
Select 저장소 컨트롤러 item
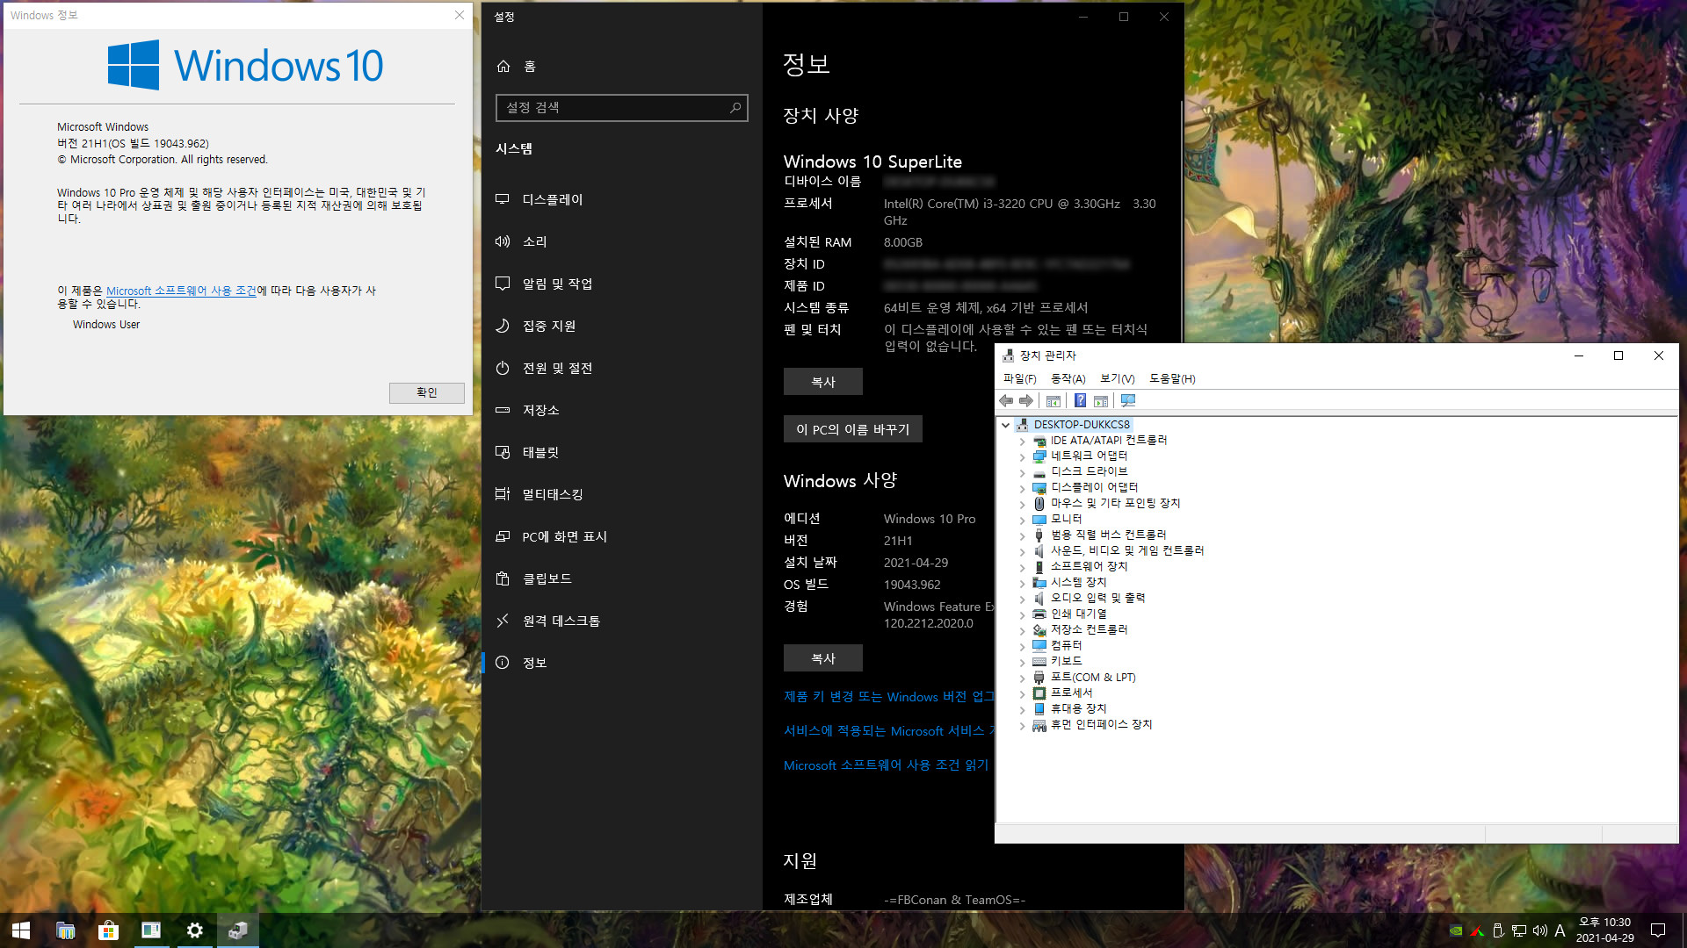1089,629
